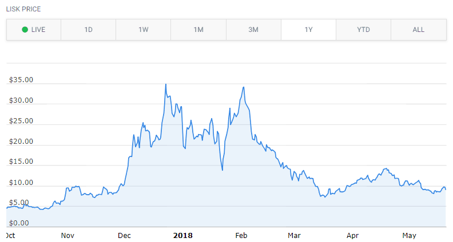Click the $20.00 axis label
The width and height of the screenshot is (453, 242).
tap(21, 142)
